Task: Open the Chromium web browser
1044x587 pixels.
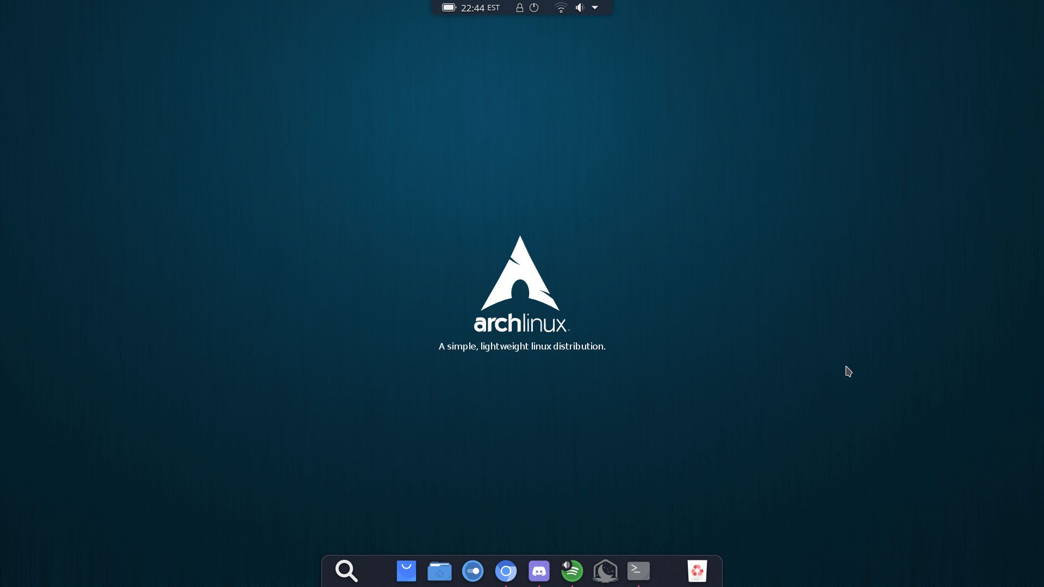Action: (506, 571)
